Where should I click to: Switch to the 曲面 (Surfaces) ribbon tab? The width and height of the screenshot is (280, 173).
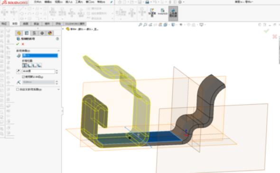click(x=26, y=24)
